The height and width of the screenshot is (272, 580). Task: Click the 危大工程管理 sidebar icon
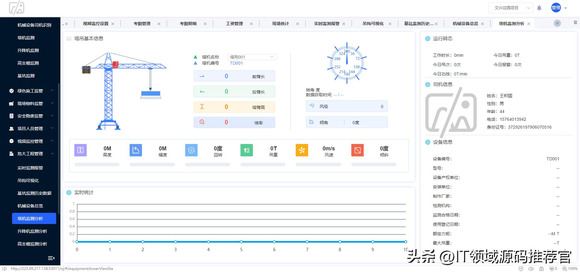[x=11, y=154]
